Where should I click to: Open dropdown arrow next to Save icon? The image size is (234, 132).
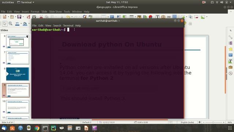point(23,17)
